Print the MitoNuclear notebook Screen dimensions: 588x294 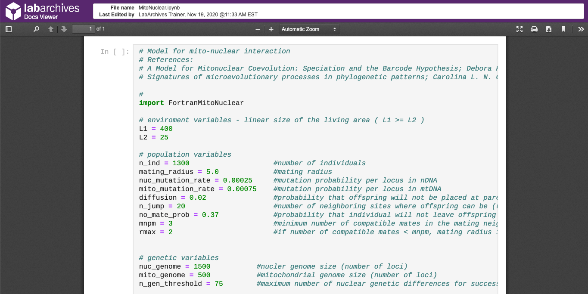[534, 29]
